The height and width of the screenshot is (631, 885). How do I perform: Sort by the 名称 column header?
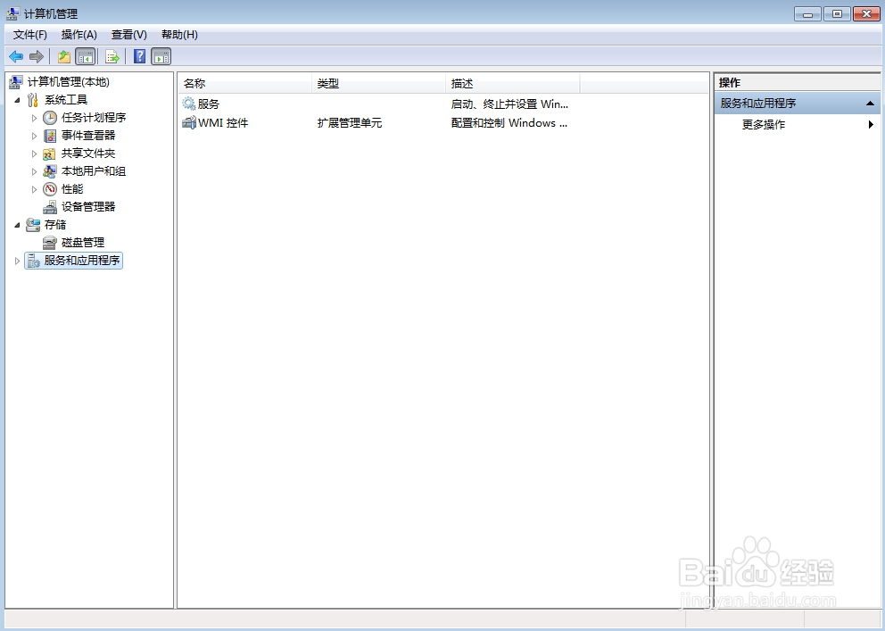tap(245, 84)
